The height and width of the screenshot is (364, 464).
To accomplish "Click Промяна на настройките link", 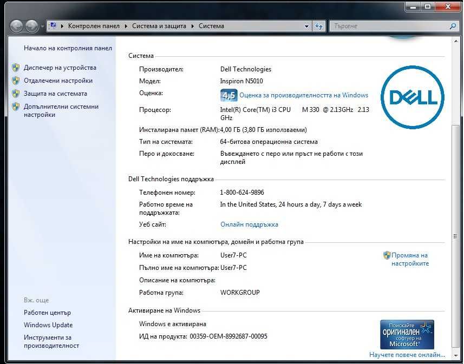I will [x=410, y=259].
